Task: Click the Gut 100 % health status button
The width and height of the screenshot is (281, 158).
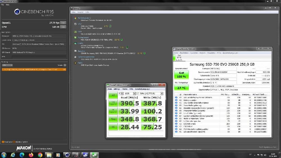Action: point(181,75)
